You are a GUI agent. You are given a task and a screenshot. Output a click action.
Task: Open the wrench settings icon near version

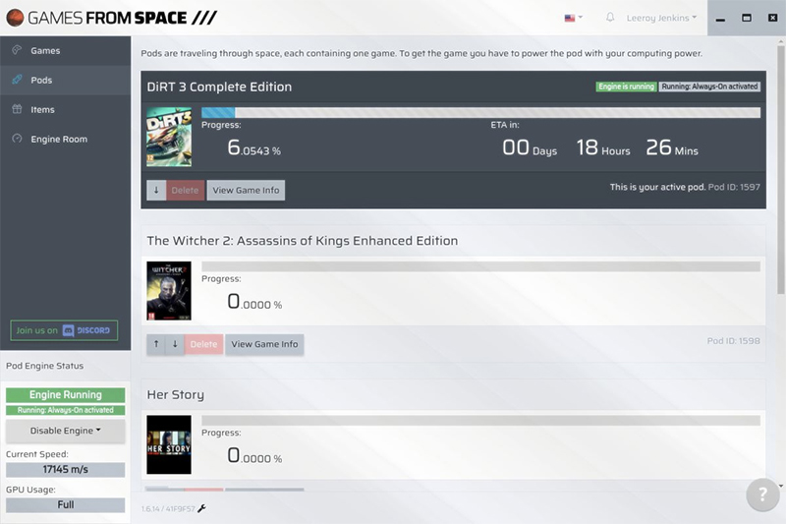tap(201, 508)
